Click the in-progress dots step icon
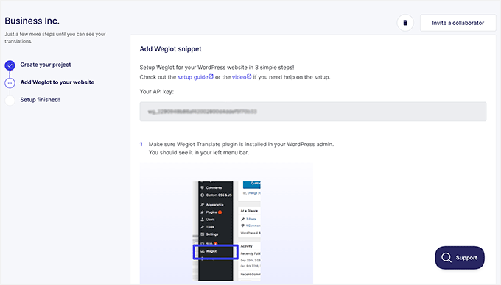The image size is (501, 285). coord(10,83)
